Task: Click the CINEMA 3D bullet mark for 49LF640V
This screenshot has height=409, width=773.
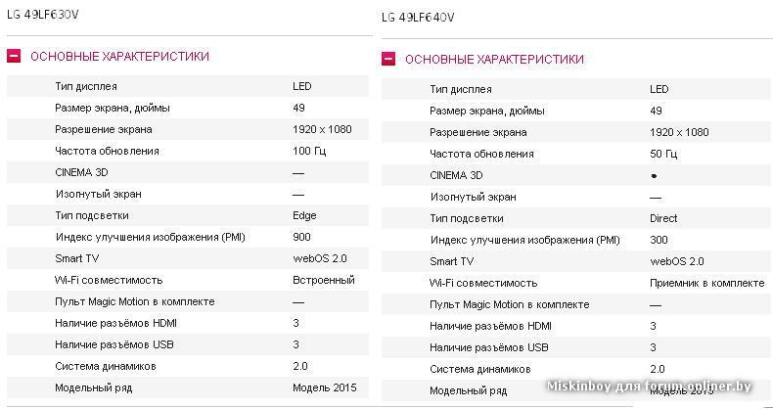Action: 654,176
